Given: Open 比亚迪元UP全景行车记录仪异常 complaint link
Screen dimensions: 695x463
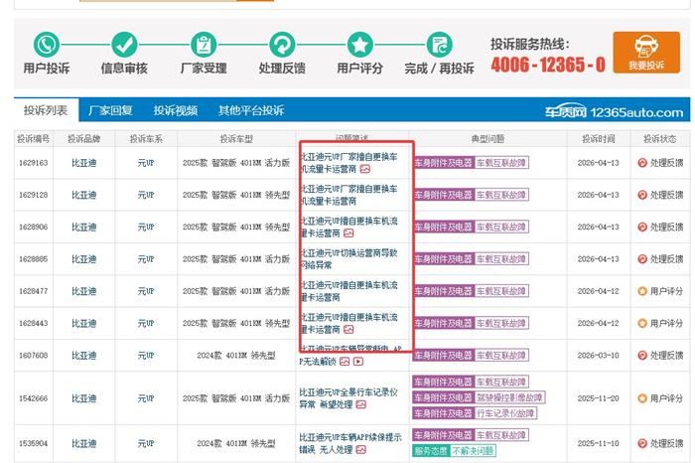Looking at the screenshot, I should (348, 398).
